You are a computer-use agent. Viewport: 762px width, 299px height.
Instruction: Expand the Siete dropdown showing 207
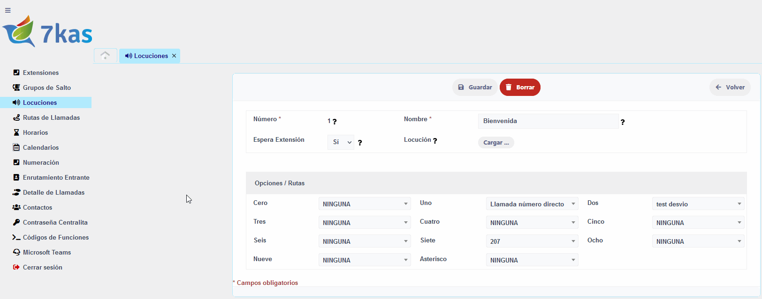[x=532, y=241]
